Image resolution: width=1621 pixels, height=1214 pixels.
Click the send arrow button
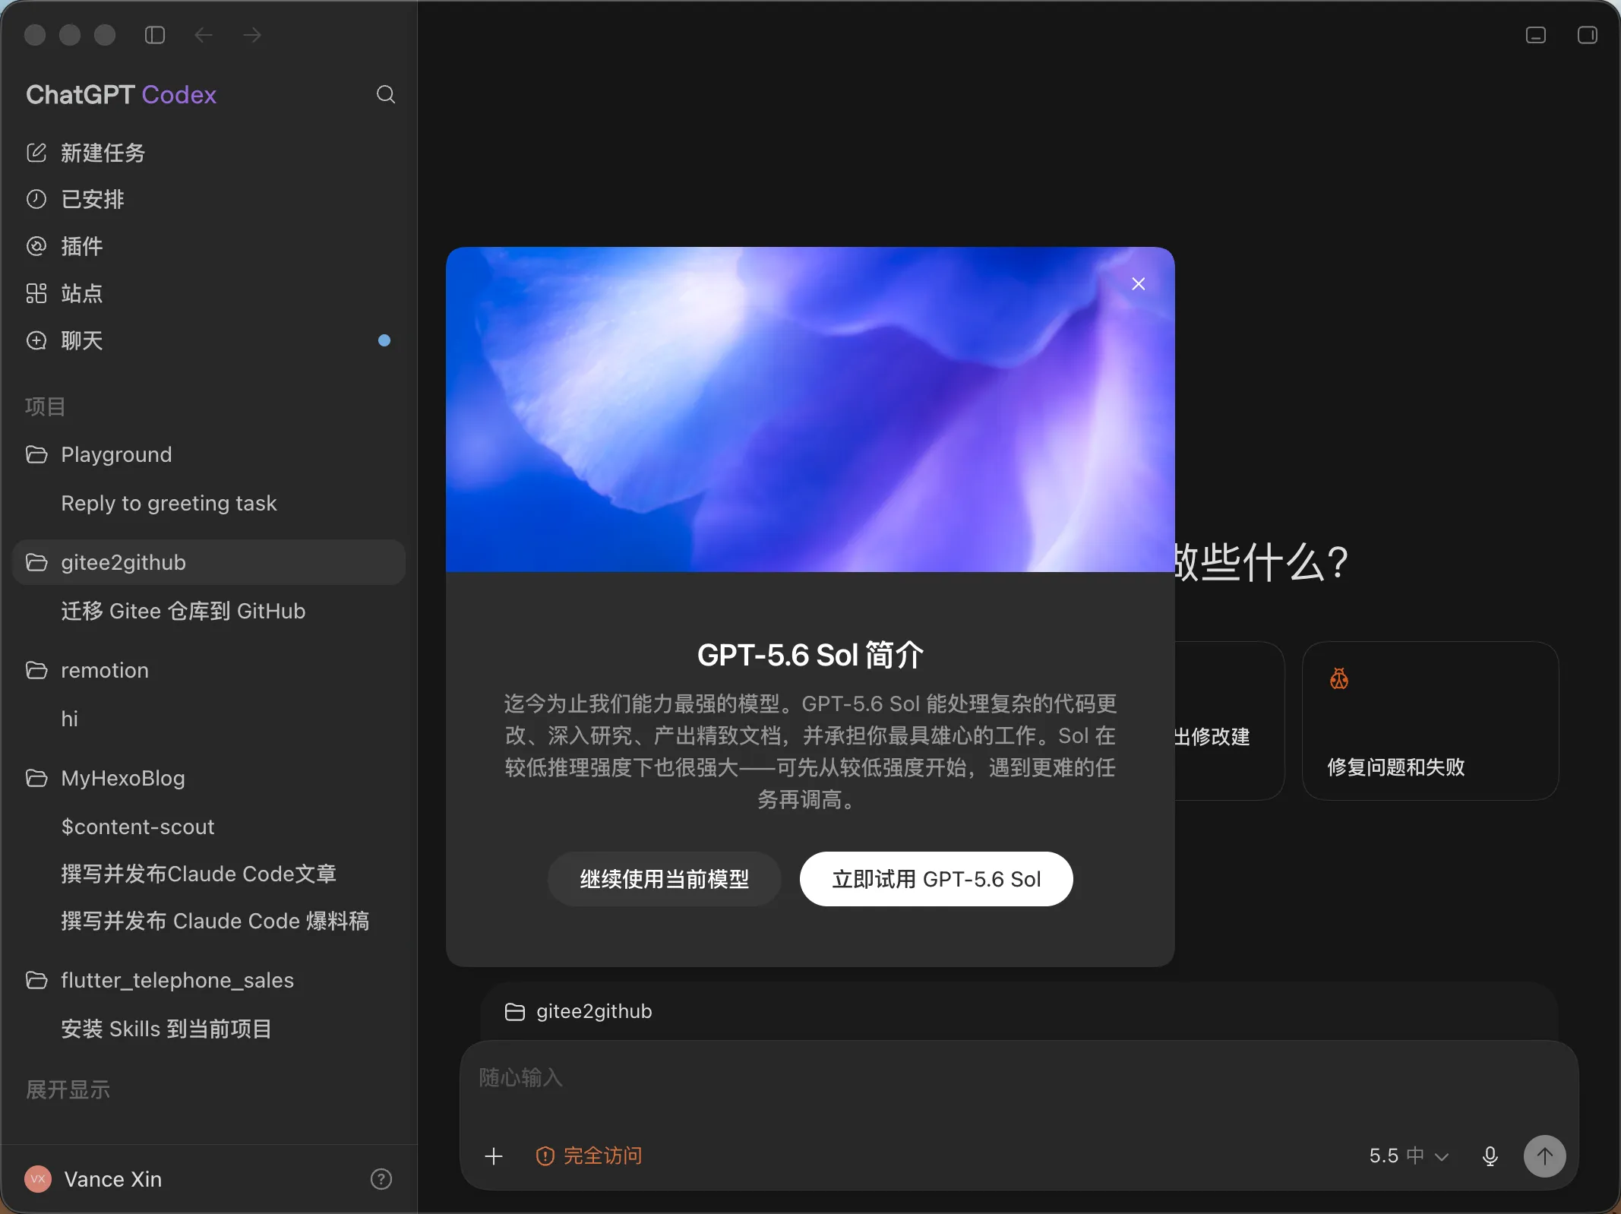click(1545, 1156)
